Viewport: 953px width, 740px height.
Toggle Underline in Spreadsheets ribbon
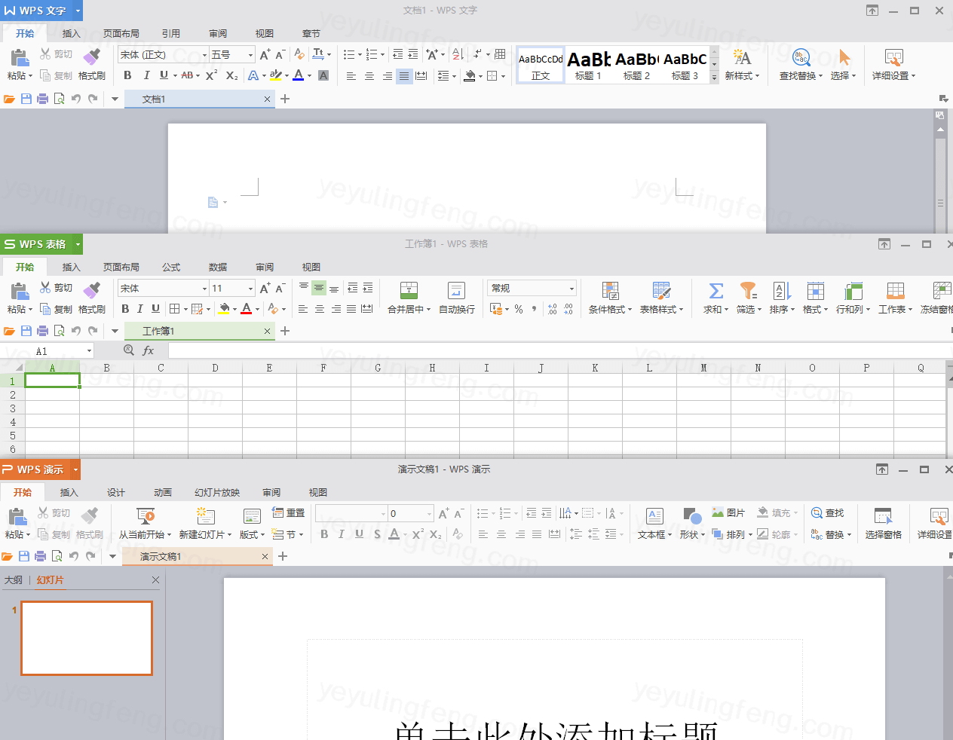[x=155, y=309]
